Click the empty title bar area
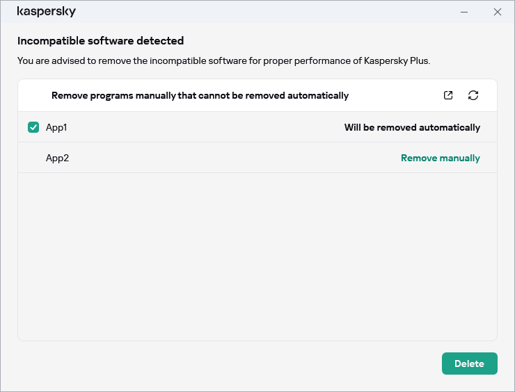 click(264, 12)
